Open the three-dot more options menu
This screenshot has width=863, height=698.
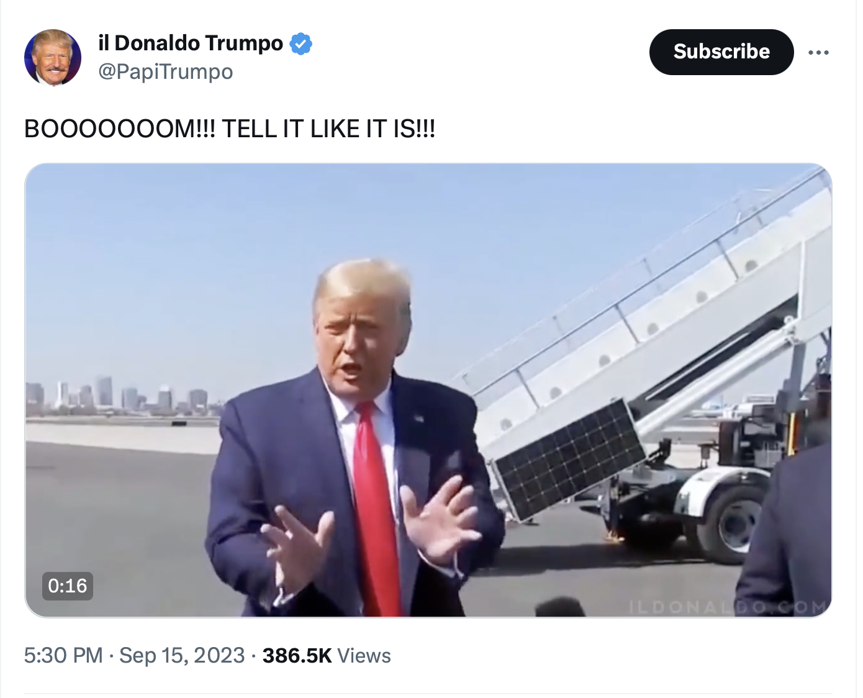[x=818, y=52]
